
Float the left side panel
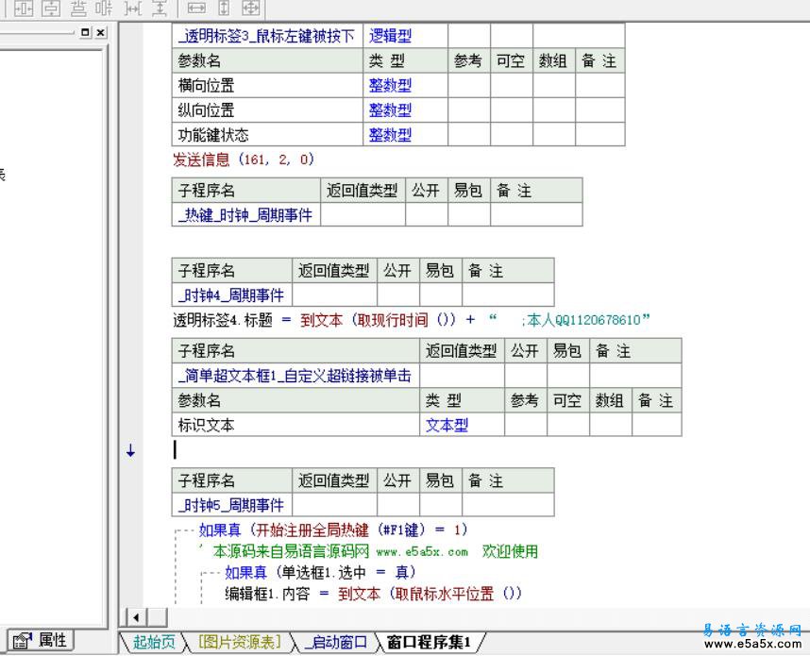click(x=85, y=32)
